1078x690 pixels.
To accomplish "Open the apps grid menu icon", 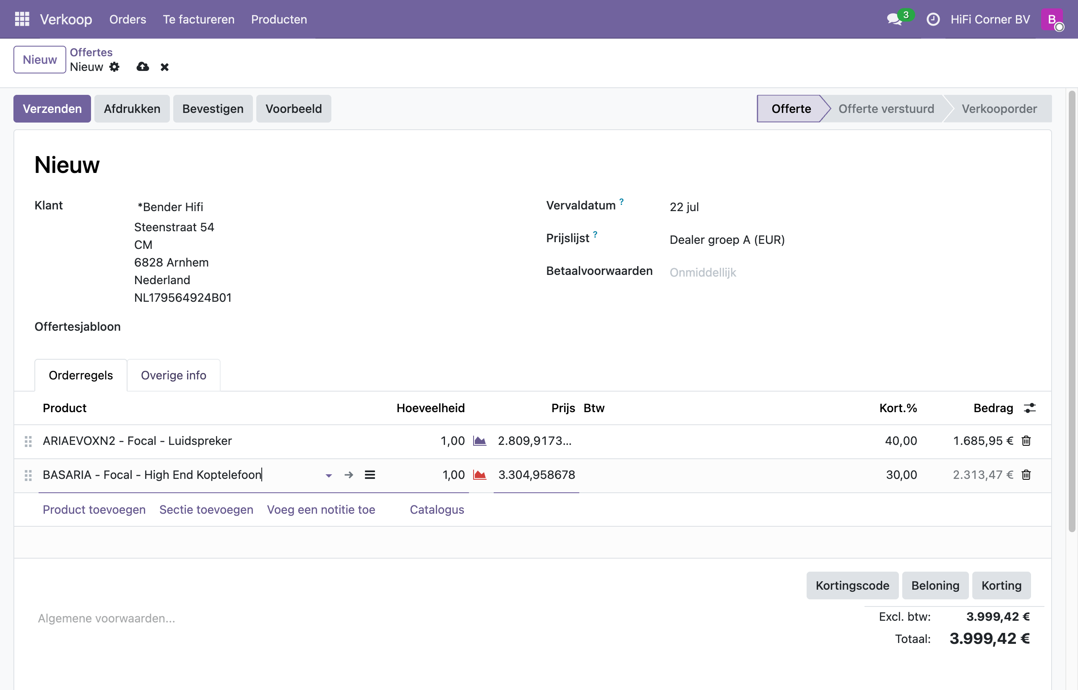I will [22, 19].
